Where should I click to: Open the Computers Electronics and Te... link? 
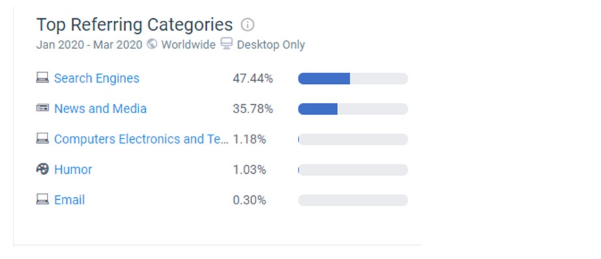[141, 139]
